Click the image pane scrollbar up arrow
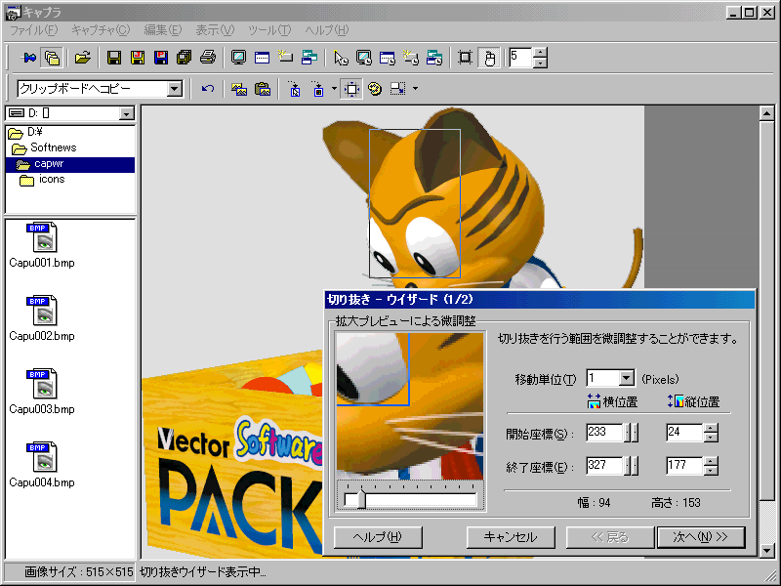The height and width of the screenshot is (586, 781). (x=766, y=113)
